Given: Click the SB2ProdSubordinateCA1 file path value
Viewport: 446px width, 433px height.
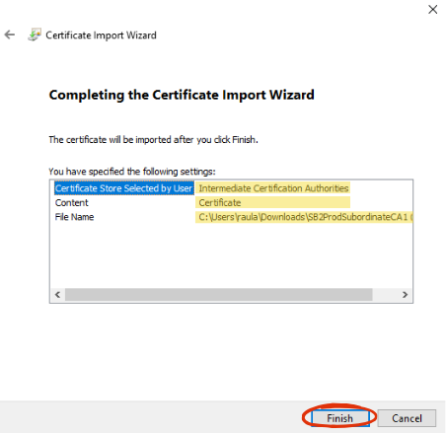Looking at the screenshot, I should point(304,217).
